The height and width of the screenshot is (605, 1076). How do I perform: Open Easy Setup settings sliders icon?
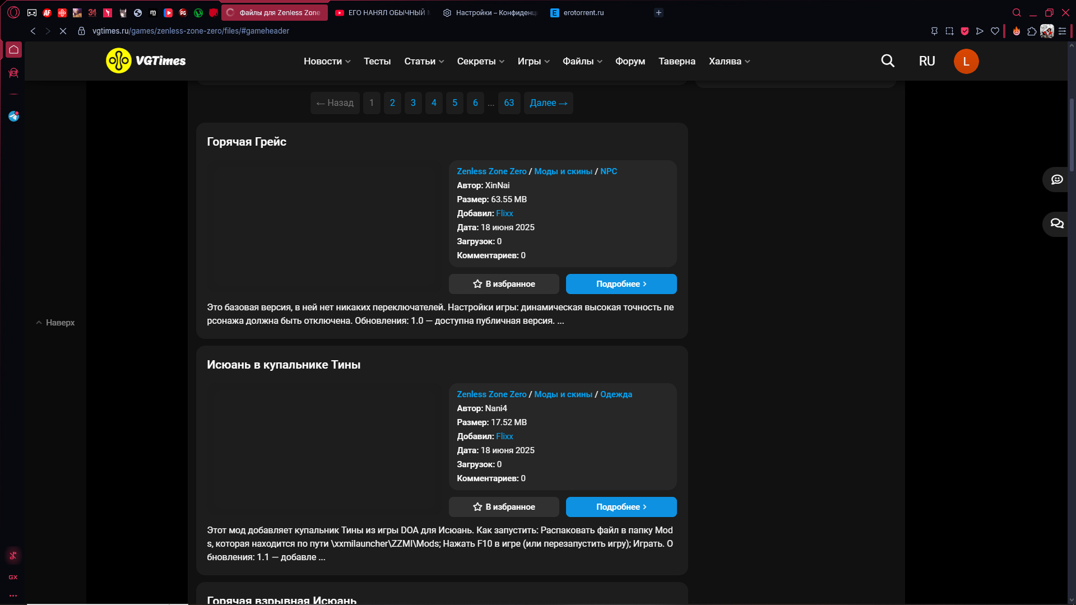click(x=1062, y=31)
